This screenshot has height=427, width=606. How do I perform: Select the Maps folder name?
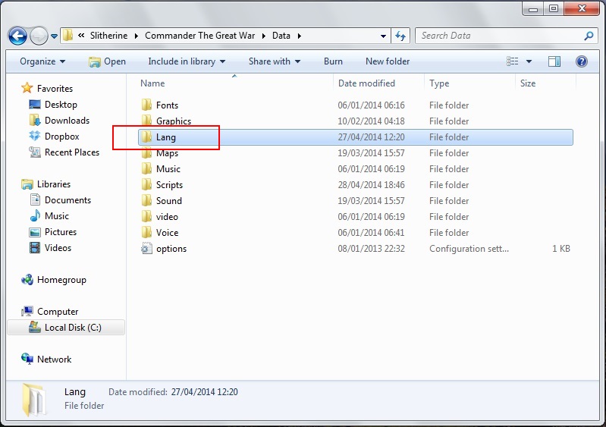pos(167,153)
